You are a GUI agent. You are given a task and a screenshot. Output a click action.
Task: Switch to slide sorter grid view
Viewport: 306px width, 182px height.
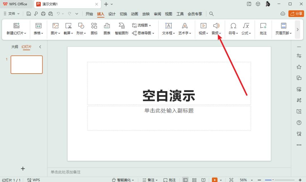point(194,180)
